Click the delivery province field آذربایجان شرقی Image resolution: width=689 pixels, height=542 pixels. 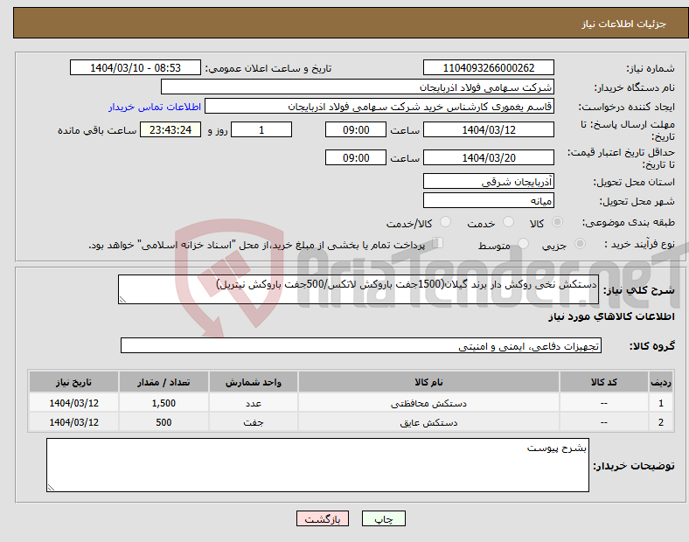488,182
